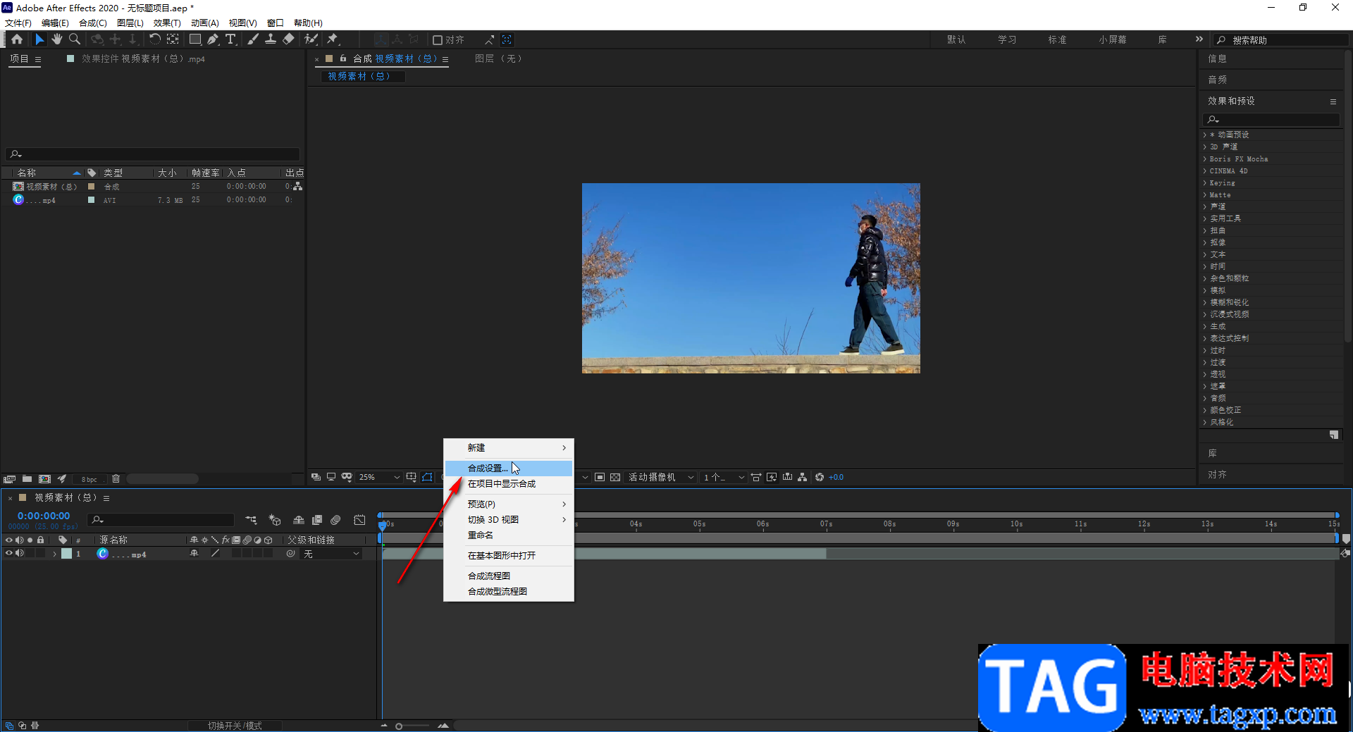1353x732 pixels.
Task: Click the 8 bpc color depth button
Action: (89, 479)
